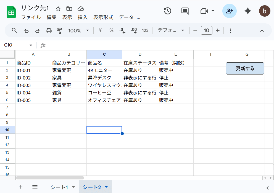Viewport: 274px width, 193px height.
Task: Increase font size with plus button
Action: click(x=218, y=30)
